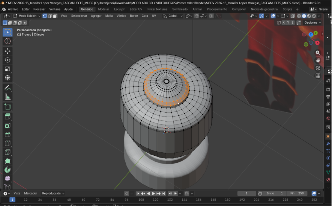This screenshot has height=206, width=332.
Task: Select the Rotate tool
Action: pyautogui.click(x=8, y=60)
